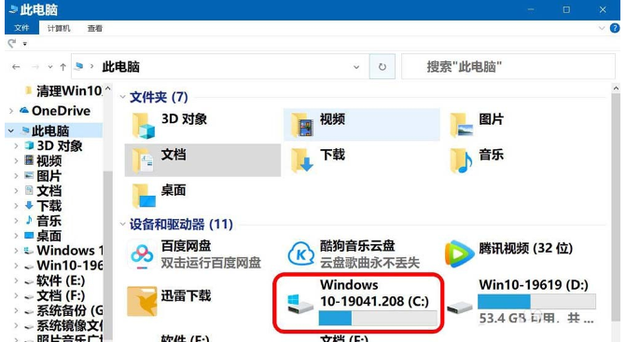Click the undo icon in quick access toolbar

(x=12, y=43)
